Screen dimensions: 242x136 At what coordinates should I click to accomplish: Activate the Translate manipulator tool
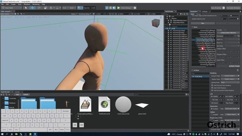pos(33,8)
